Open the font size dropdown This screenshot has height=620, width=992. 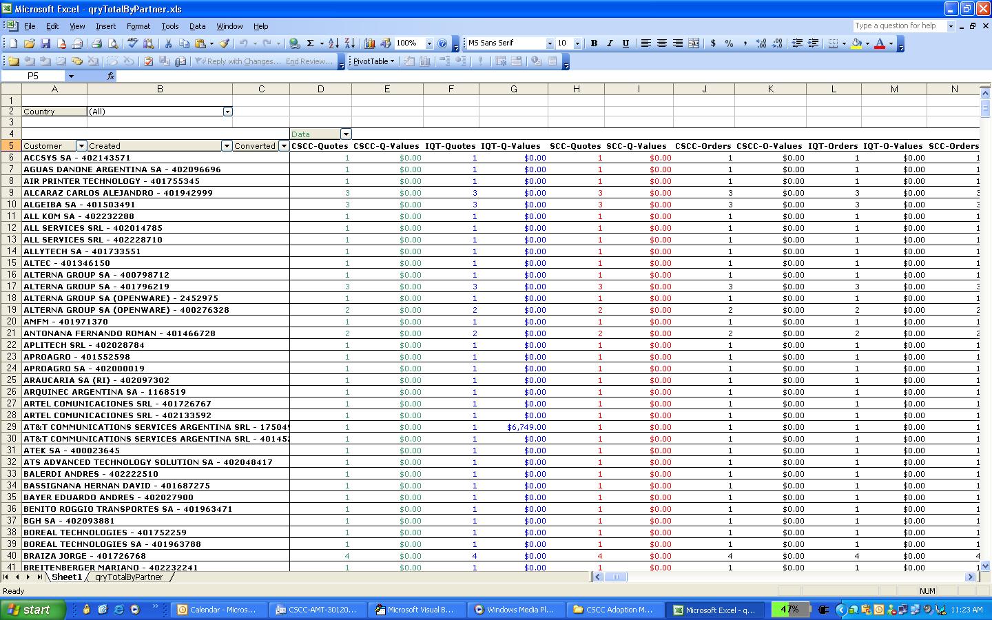(577, 43)
